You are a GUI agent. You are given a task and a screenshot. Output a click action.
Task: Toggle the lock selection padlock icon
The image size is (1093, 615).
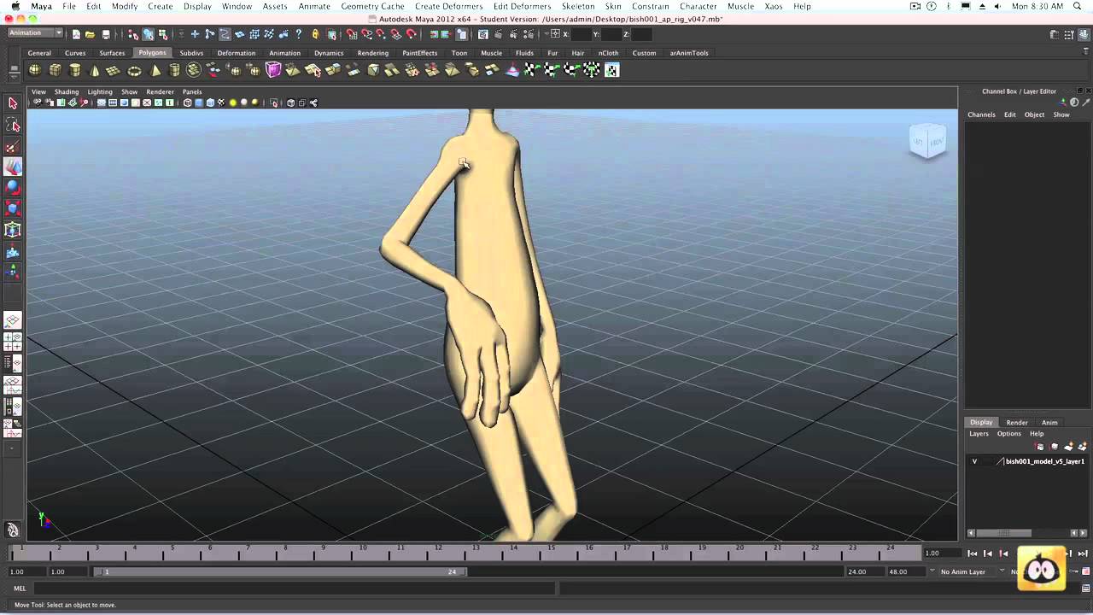(315, 34)
